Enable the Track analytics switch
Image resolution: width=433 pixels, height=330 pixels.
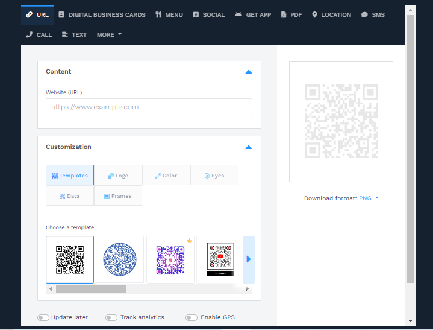111,317
